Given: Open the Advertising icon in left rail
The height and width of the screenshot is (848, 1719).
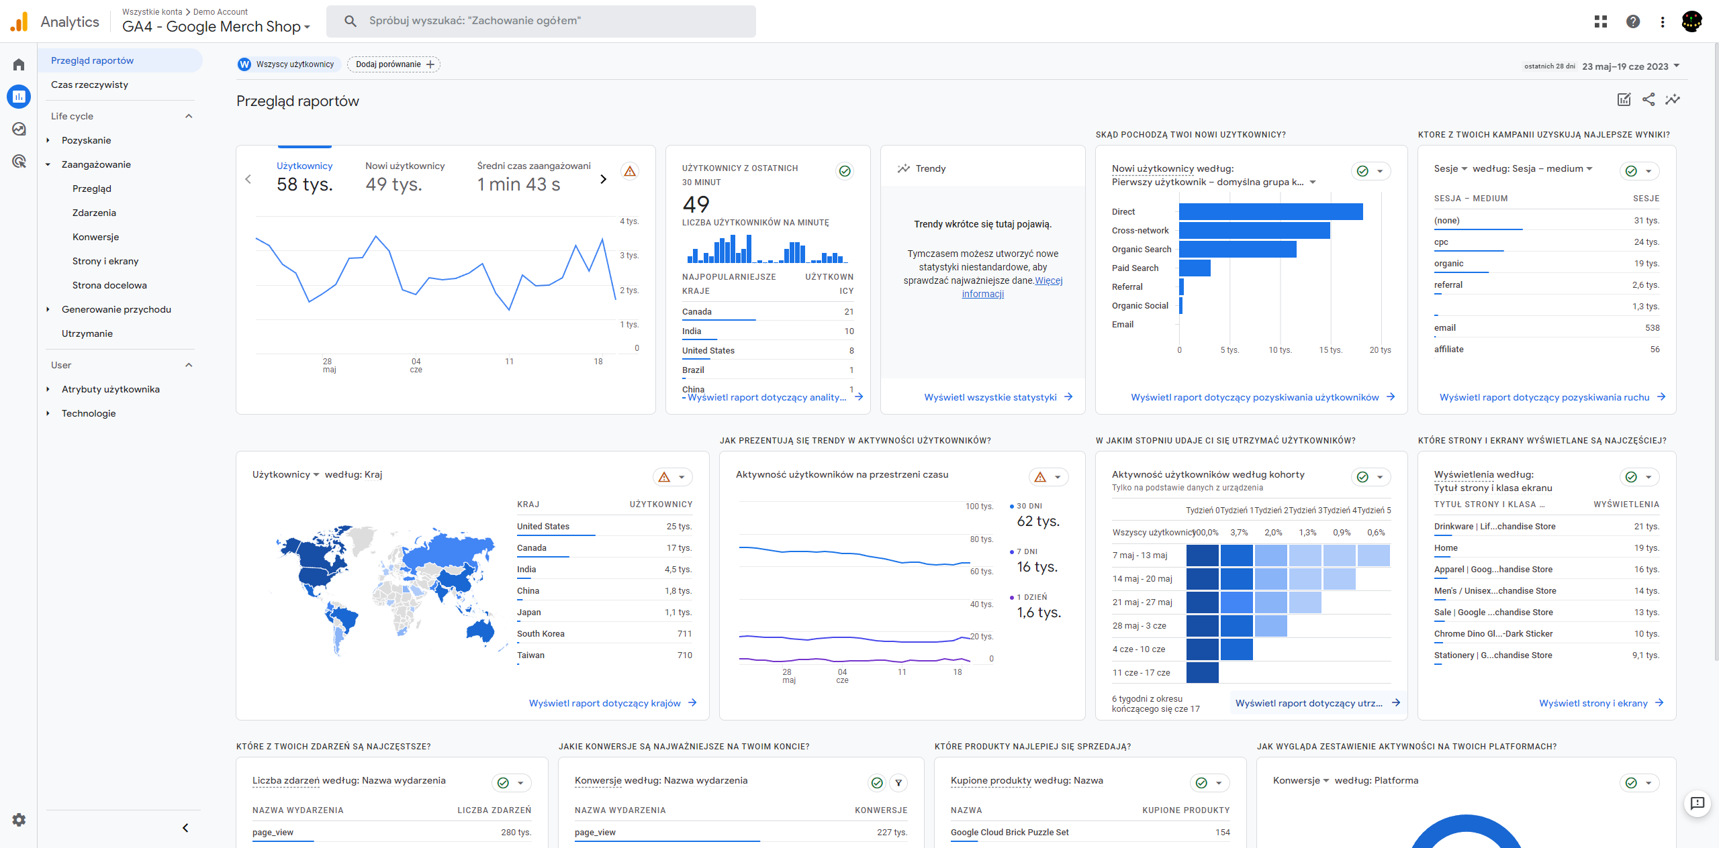Looking at the screenshot, I should click(19, 161).
